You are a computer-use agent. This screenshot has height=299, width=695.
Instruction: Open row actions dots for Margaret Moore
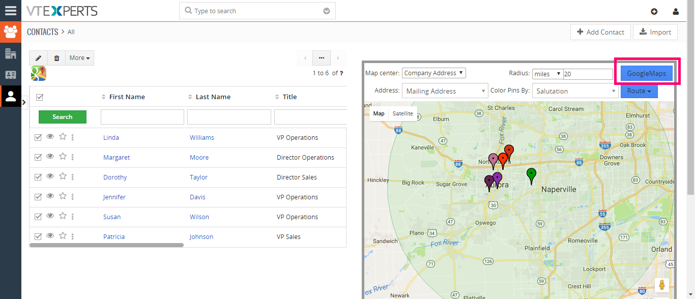(73, 157)
